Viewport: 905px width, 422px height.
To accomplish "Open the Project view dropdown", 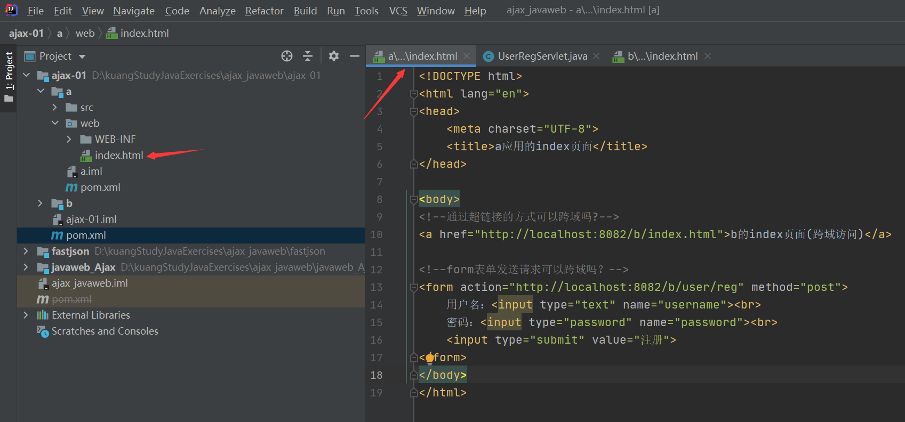I will pyautogui.click(x=82, y=56).
